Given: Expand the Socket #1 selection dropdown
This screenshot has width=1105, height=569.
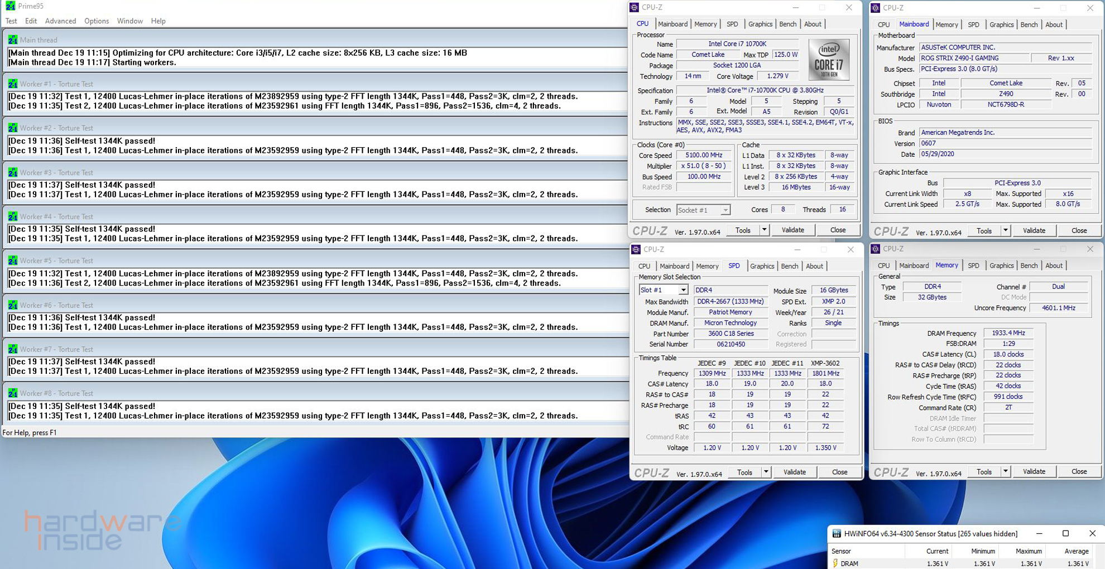Looking at the screenshot, I should point(725,210).
